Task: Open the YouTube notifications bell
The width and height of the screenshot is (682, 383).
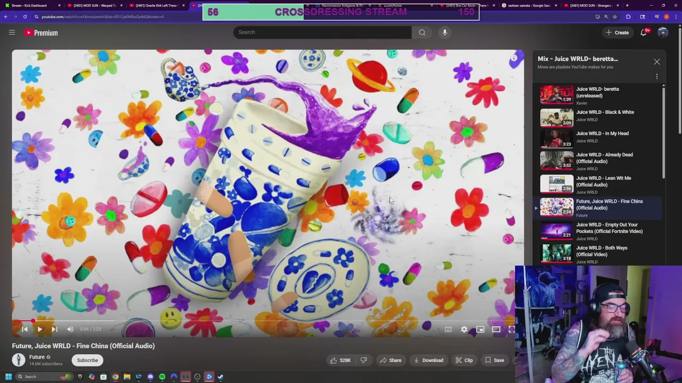Action: click(644, 32)
